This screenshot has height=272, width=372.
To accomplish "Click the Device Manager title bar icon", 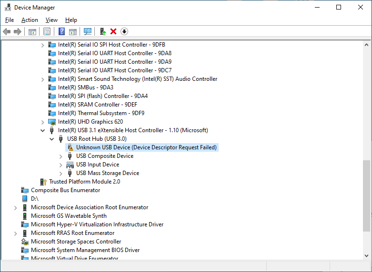I will 8,7.
